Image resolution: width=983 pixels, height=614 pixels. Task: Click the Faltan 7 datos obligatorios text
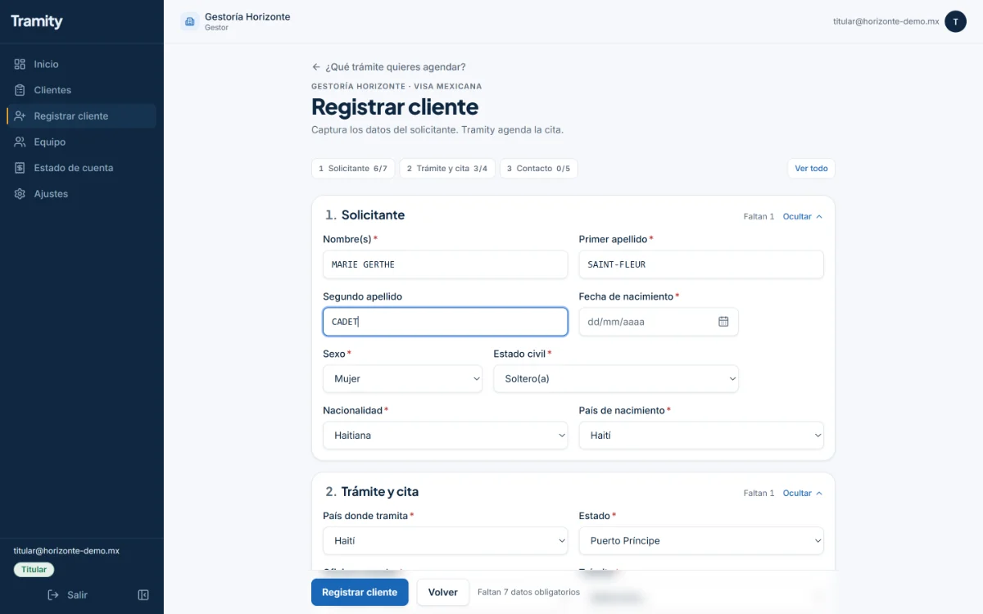tap(529, 592)
